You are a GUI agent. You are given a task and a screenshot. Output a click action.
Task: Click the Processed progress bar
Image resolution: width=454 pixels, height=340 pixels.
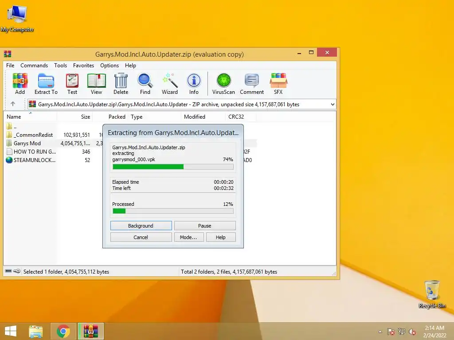(173, 211)
